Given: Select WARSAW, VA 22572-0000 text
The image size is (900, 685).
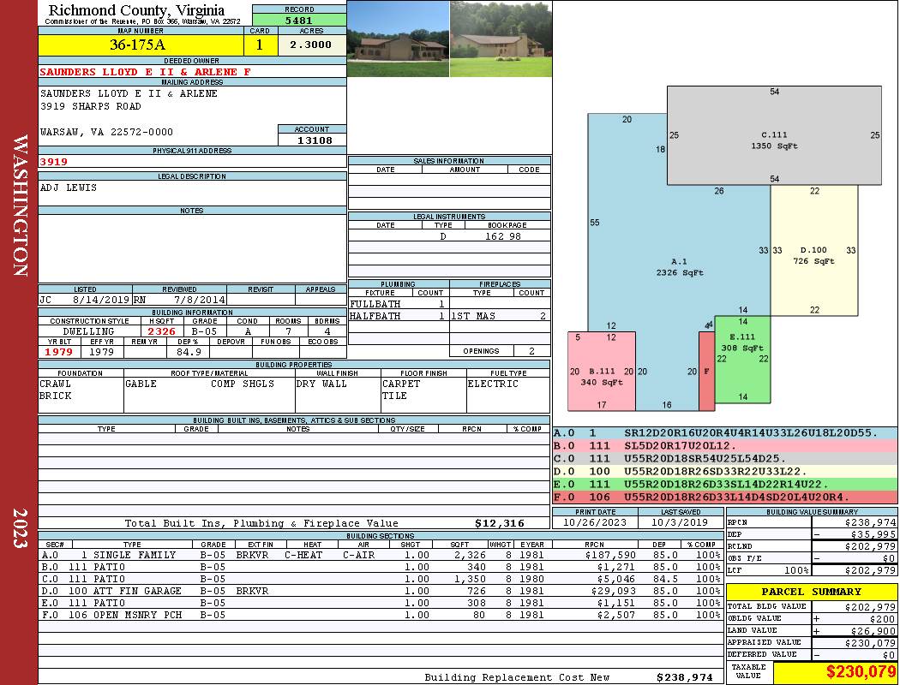Looking at the screenshot, I should [106, 132].
